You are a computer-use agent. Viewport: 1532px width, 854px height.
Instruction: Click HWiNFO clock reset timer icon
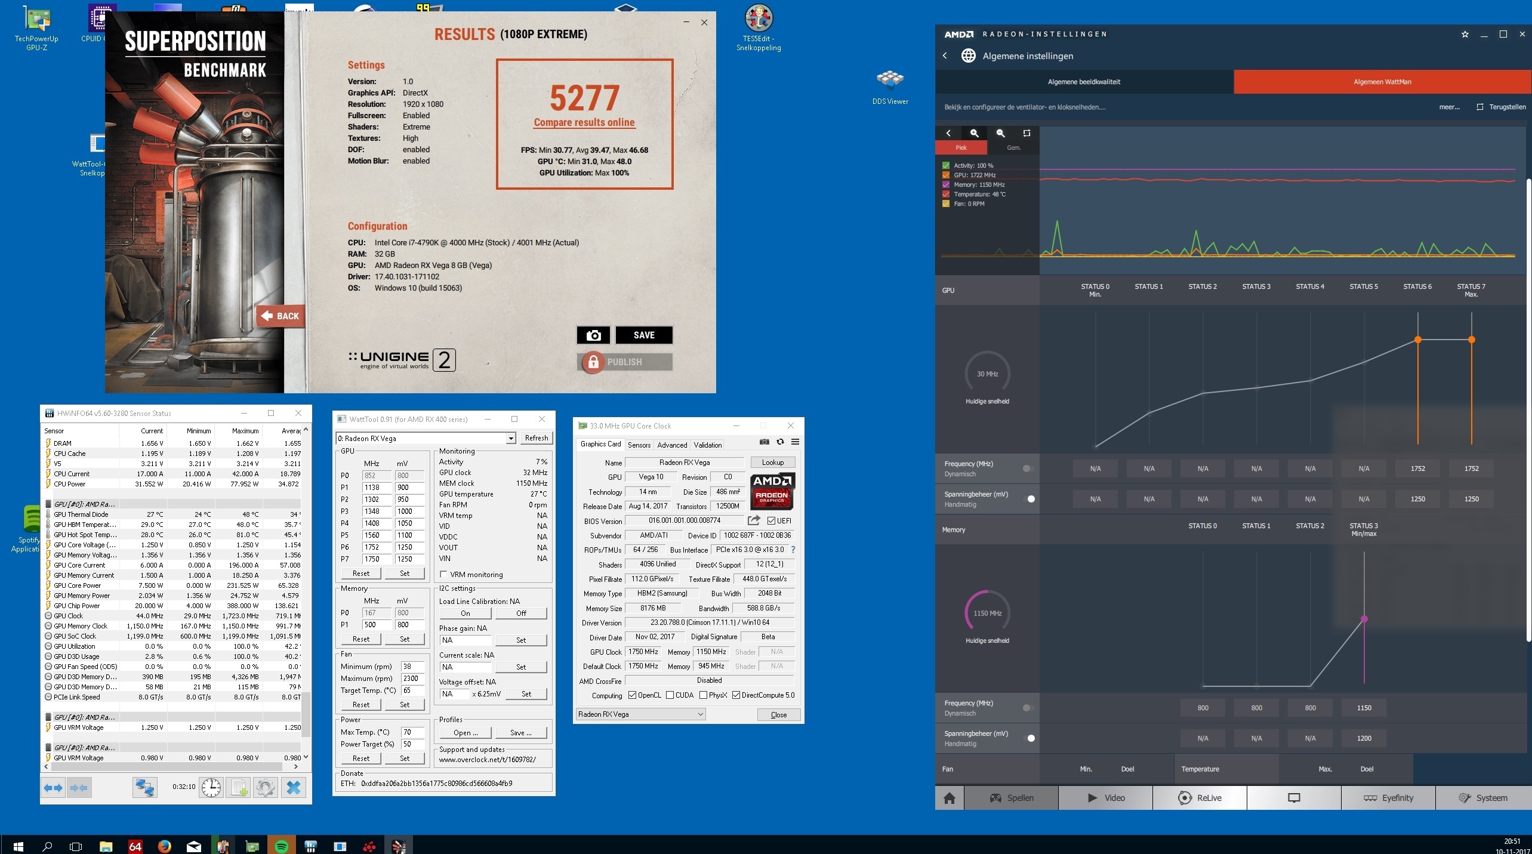click(211, 787)
